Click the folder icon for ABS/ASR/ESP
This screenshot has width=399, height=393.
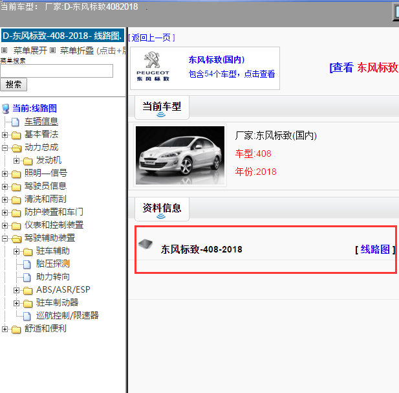click(x=28, y=290)
